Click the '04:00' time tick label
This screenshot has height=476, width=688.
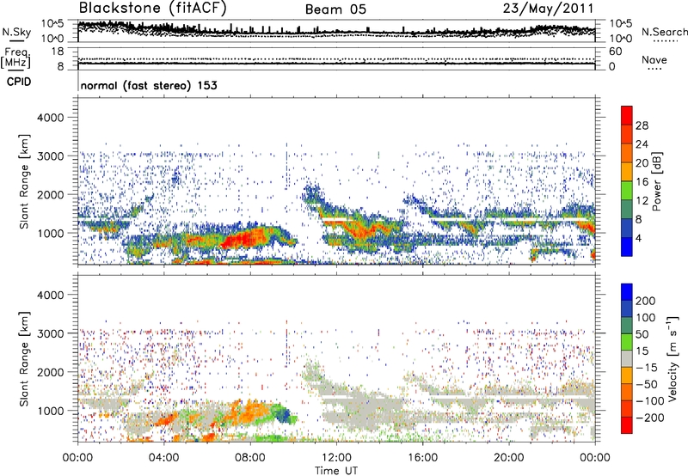coord(163,458)
